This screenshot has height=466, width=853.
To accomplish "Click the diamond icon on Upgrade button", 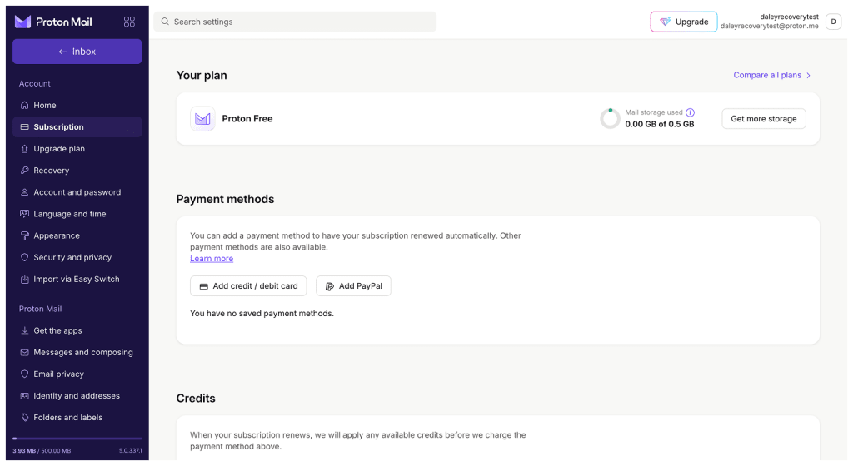I will 665,22.
